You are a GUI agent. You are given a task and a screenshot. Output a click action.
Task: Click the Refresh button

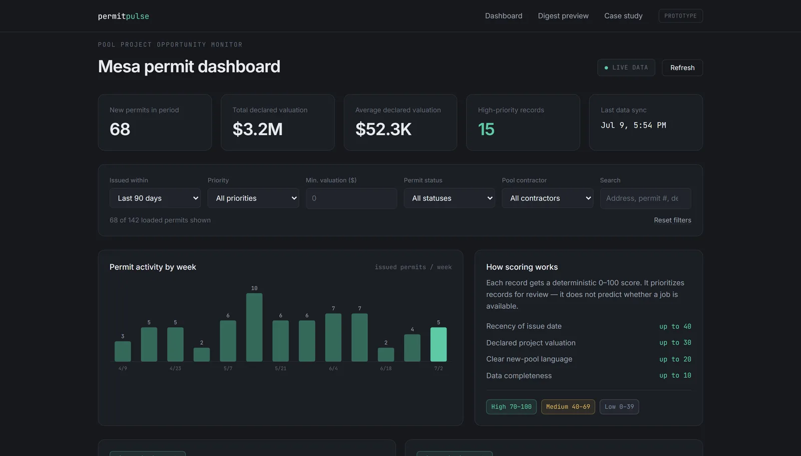coord(682,68)
